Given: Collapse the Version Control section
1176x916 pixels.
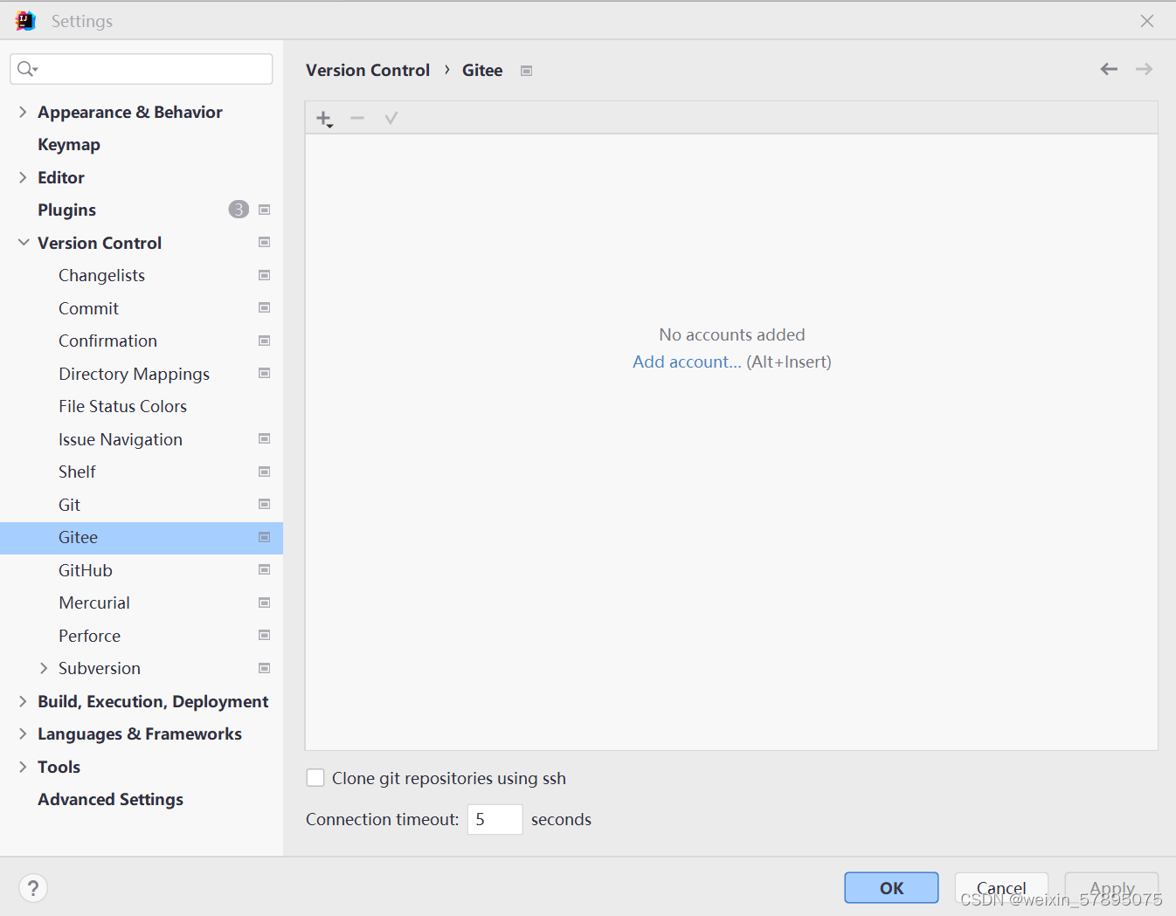Looking at the screenshot, I should [23, 243].
